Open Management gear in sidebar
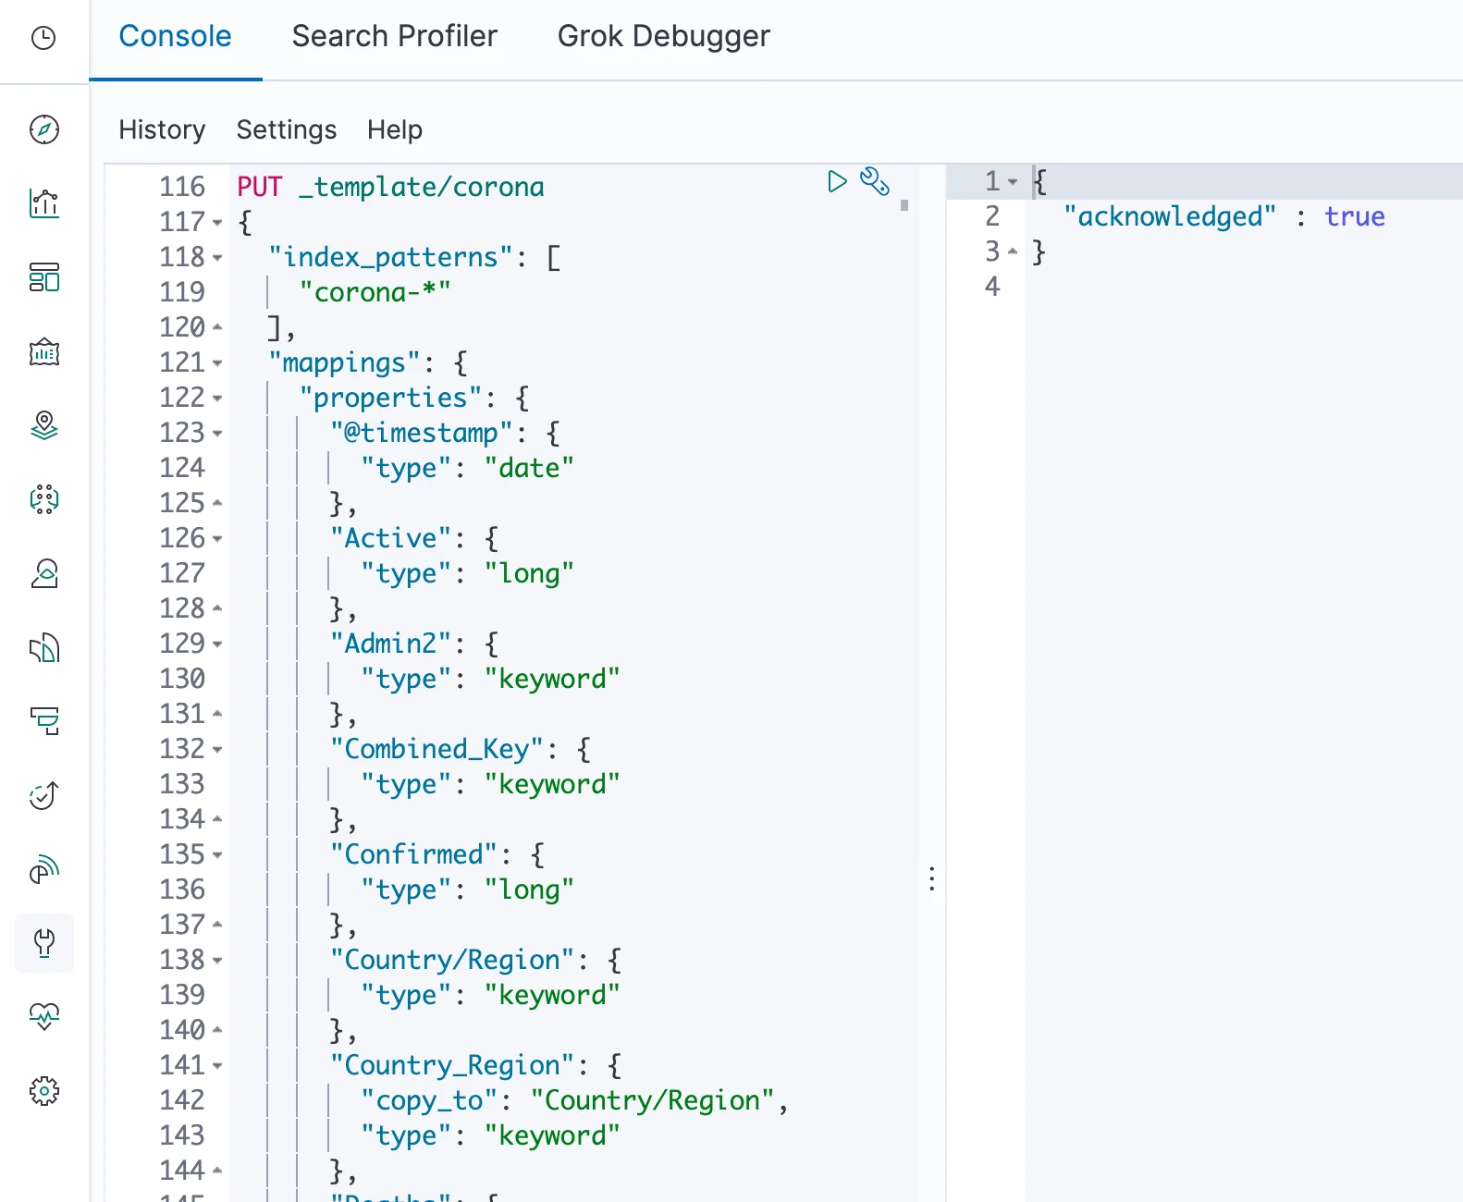This screenshot has height=1202, width=1463. [x=44, y=1091]
